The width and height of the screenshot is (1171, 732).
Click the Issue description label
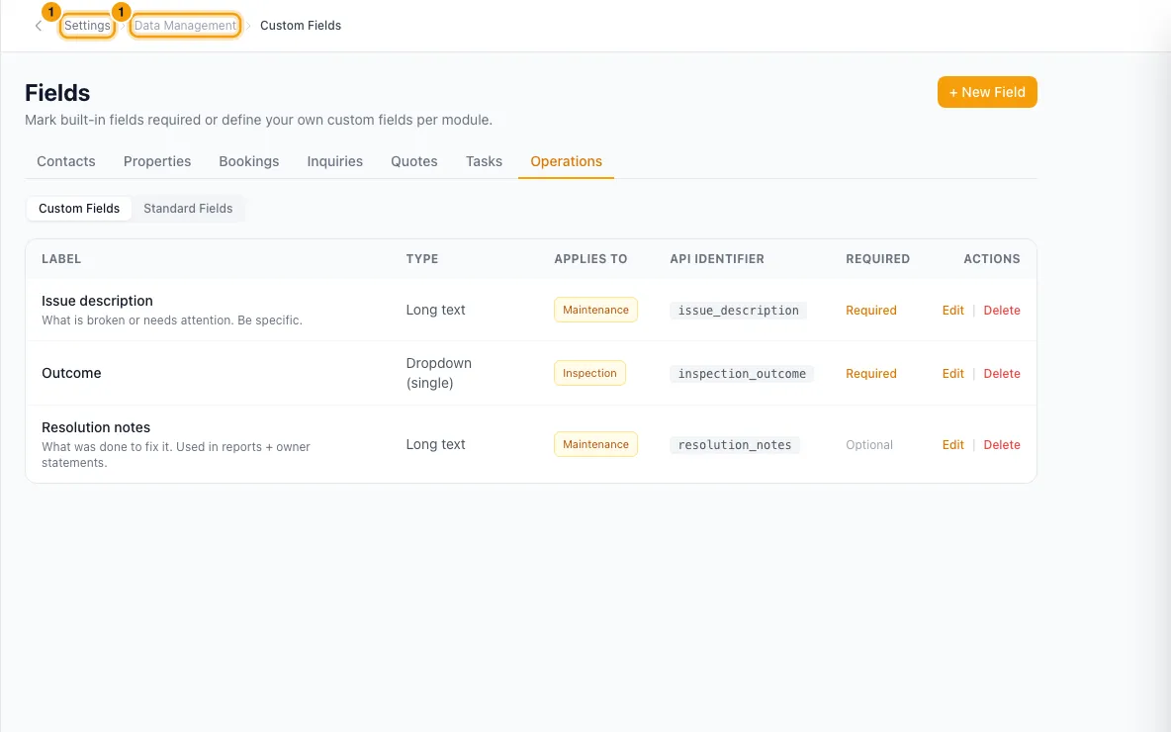click(x=97, y=301)
